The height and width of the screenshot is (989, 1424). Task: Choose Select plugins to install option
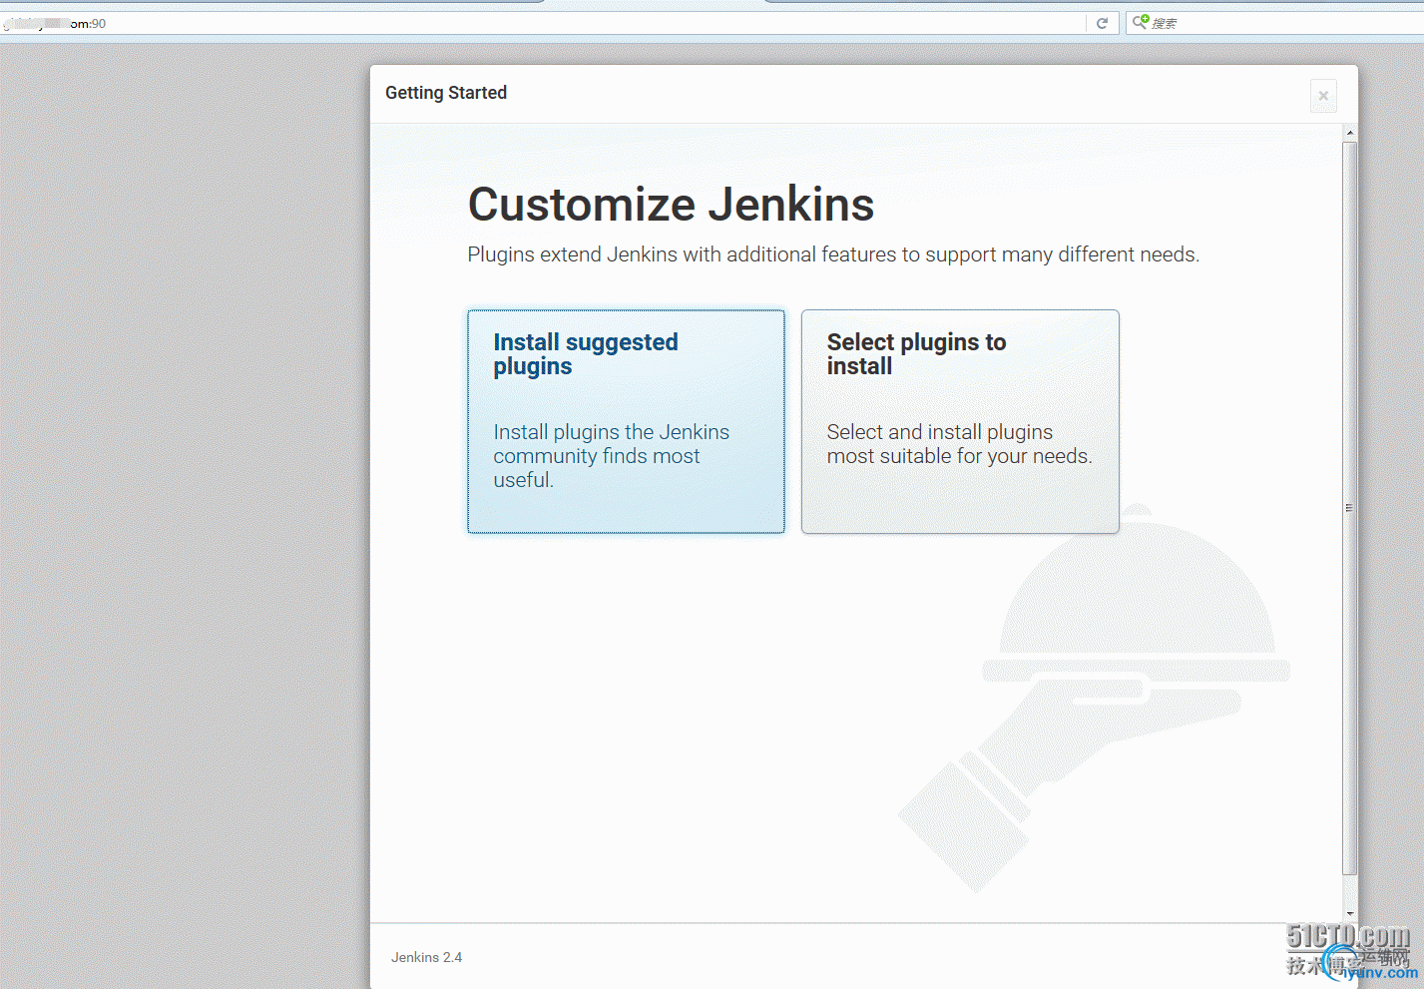click(x=960, y=421)
